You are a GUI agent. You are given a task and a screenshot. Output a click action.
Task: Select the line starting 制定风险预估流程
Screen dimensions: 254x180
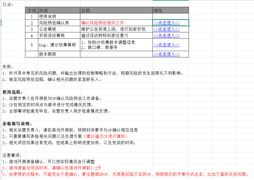coord(52,80)
